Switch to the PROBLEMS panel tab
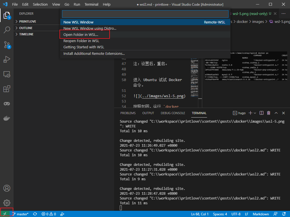Image resolution: width=290 pixels, height=217 pixels. coord(128,113)
